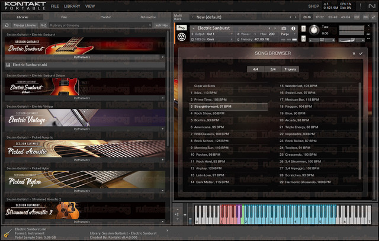Select the Libraries tab

[23, 17]
